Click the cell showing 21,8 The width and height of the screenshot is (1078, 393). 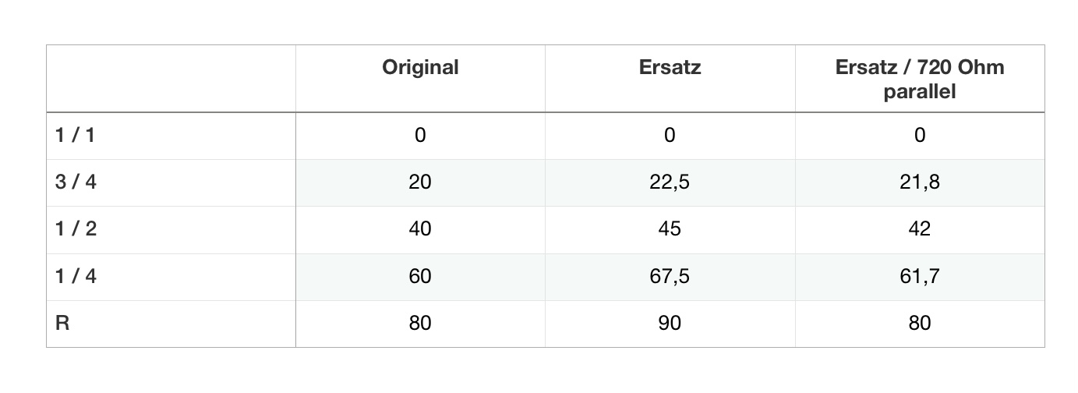920,182
